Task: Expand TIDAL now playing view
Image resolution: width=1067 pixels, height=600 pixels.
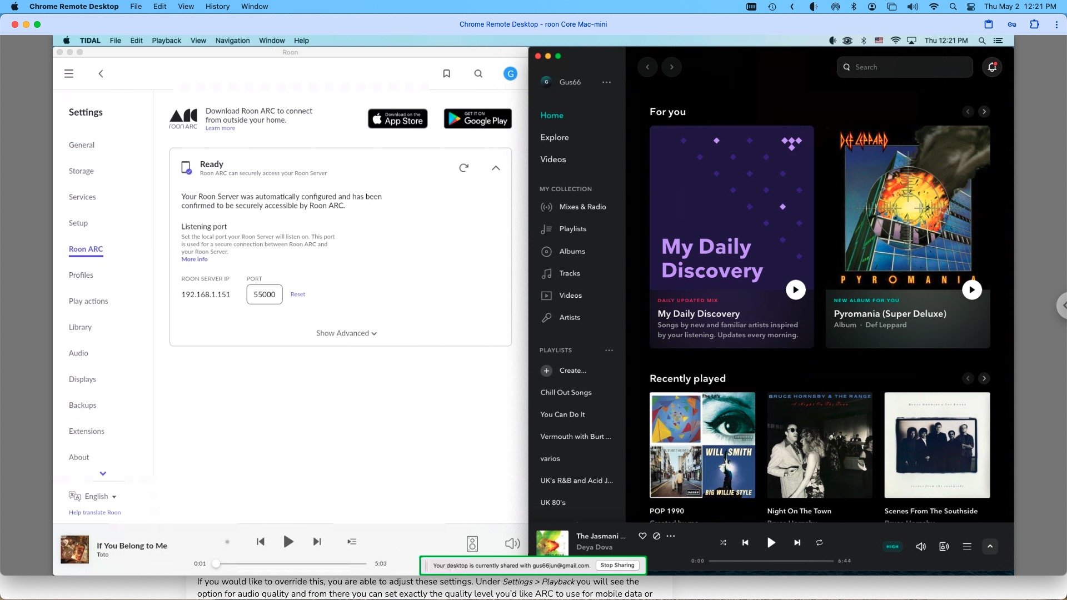Action: [x=990, y=547]
